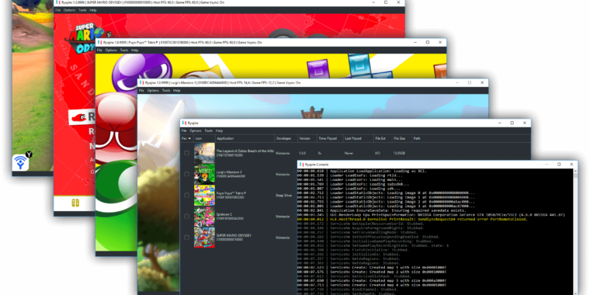Screen dimensions: 590x295
Task: Mark Splatoon 2 as favorite
Action: click(186, 217)
